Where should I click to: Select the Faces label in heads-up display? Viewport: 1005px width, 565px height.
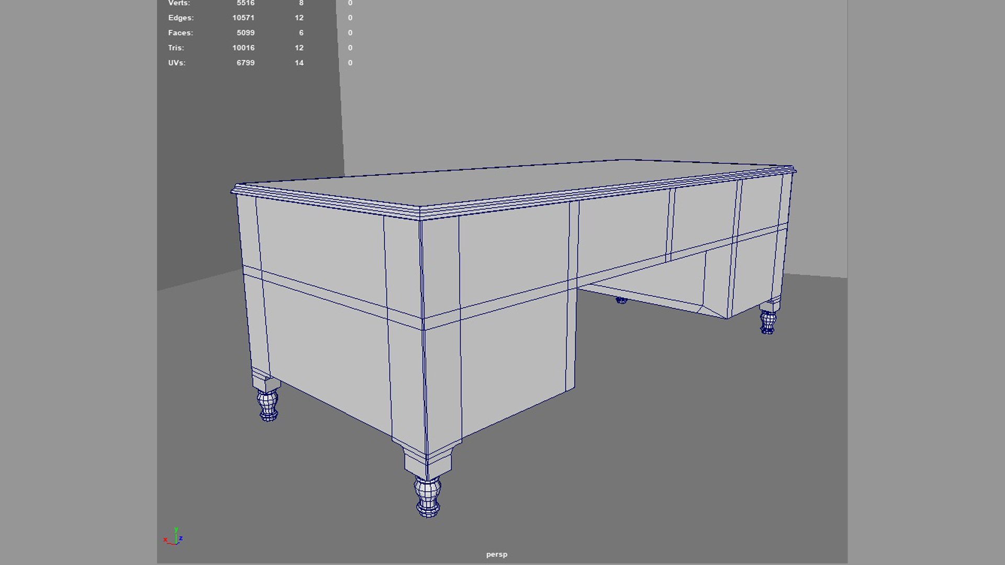pos(180,33)
